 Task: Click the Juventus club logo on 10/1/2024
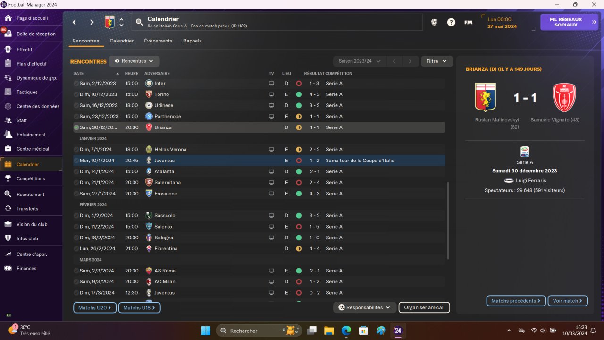(x=149, y=161)
